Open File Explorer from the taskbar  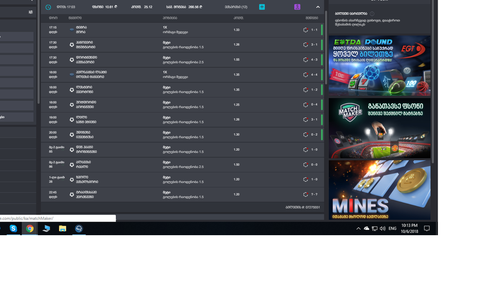[x=63, y=229]
